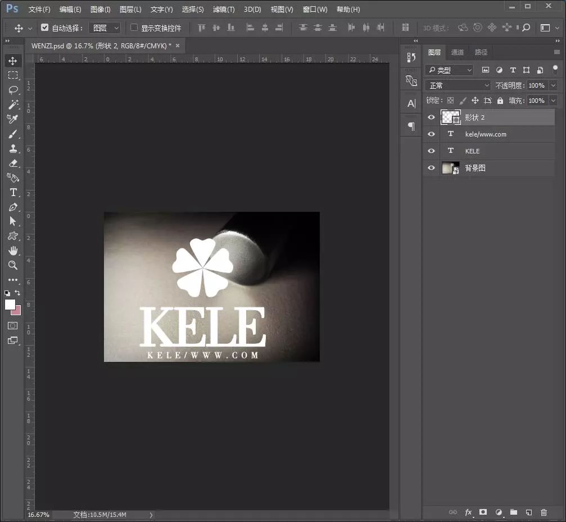Select the Magic Wand tool

(13, 105)
